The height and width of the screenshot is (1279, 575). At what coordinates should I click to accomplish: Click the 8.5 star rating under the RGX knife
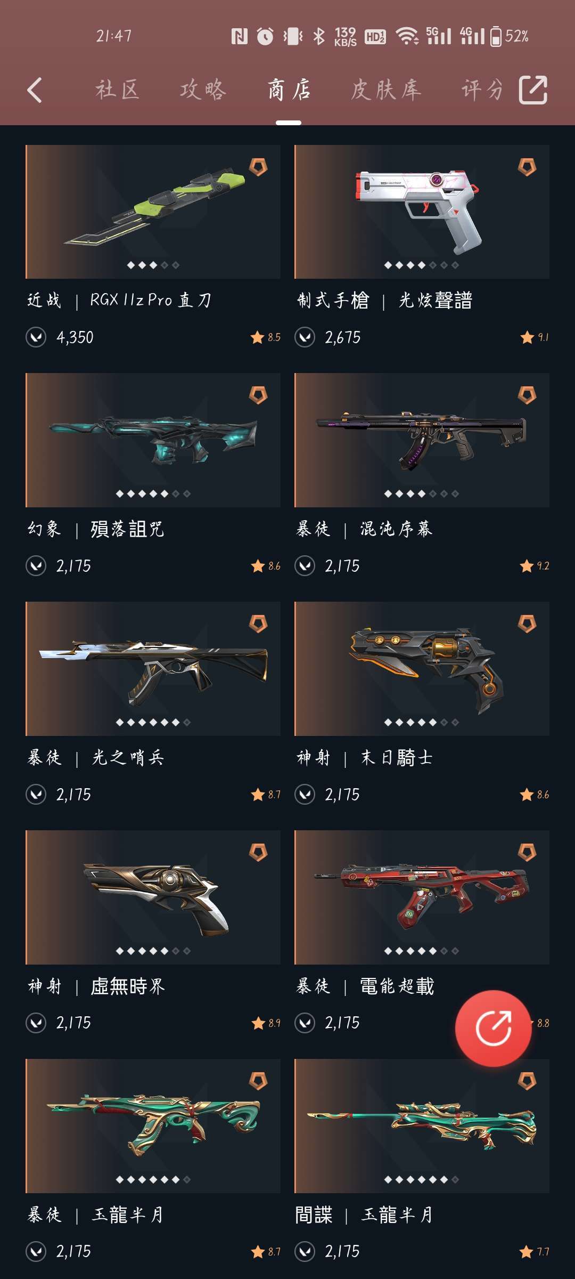pos(266,337)
